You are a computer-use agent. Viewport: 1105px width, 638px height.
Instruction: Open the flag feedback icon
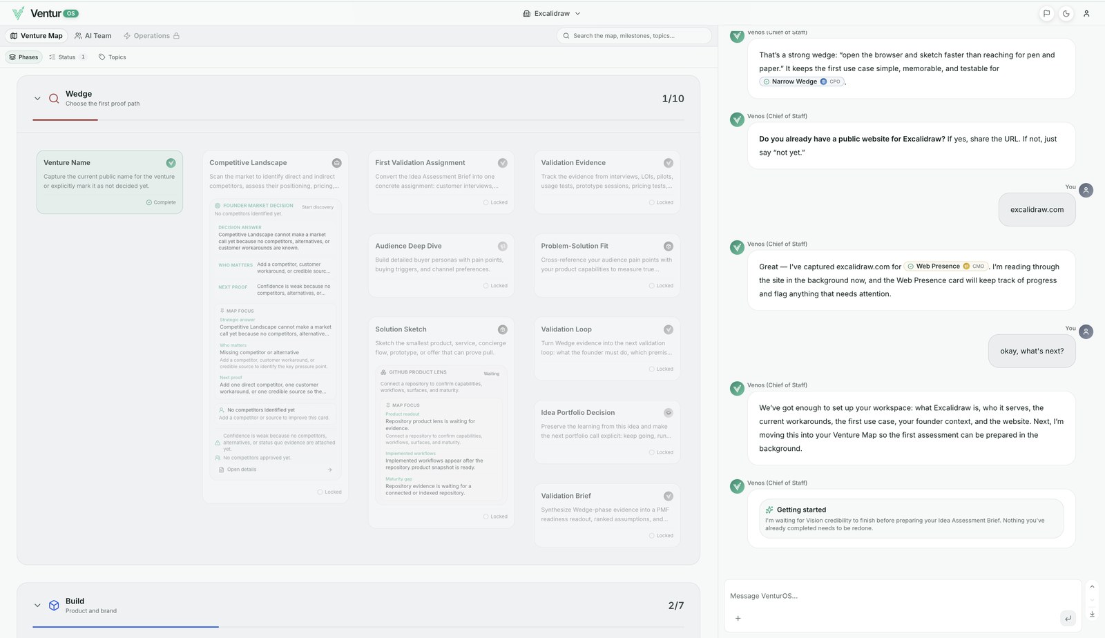point(1046,13)
